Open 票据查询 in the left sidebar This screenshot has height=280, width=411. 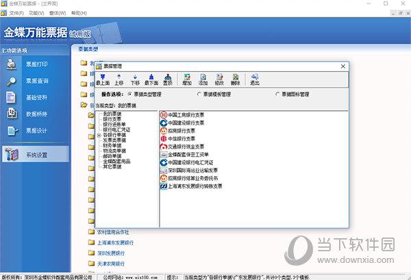[x=36, y=81]
